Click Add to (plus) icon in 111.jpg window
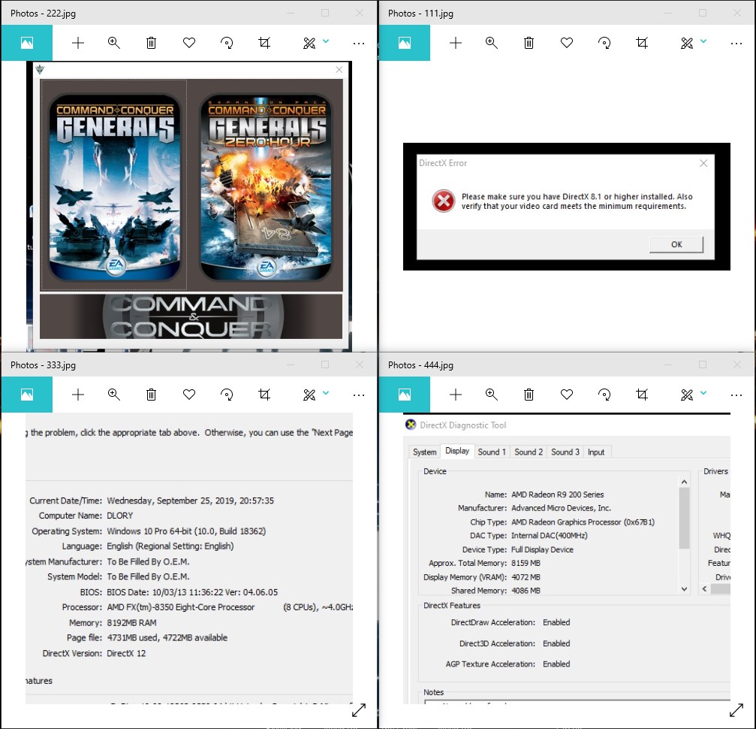756x729 pixels. pos(455,43)
